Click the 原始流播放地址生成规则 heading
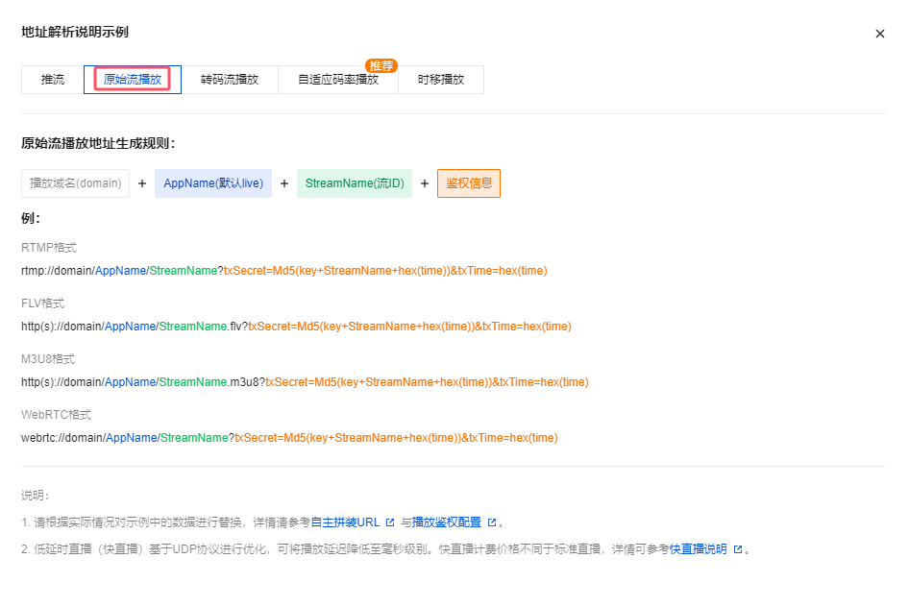The height and width of the screenshot is (607, 909). pyautogui.click(x=98, y=143)
